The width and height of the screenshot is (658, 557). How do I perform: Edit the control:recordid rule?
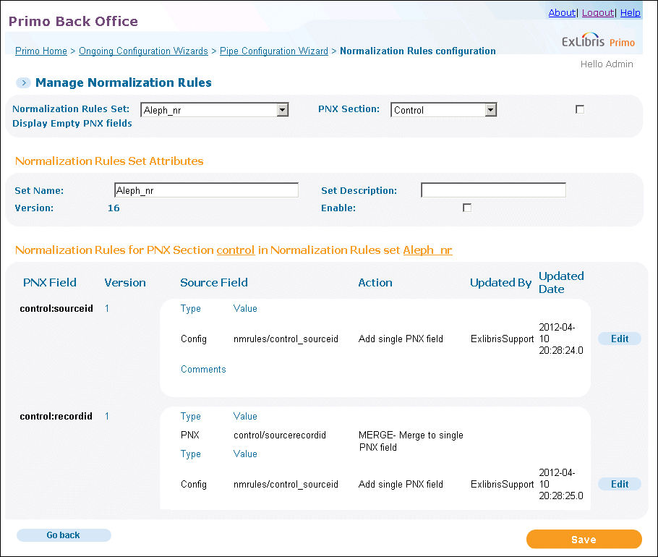pos(620,484)
